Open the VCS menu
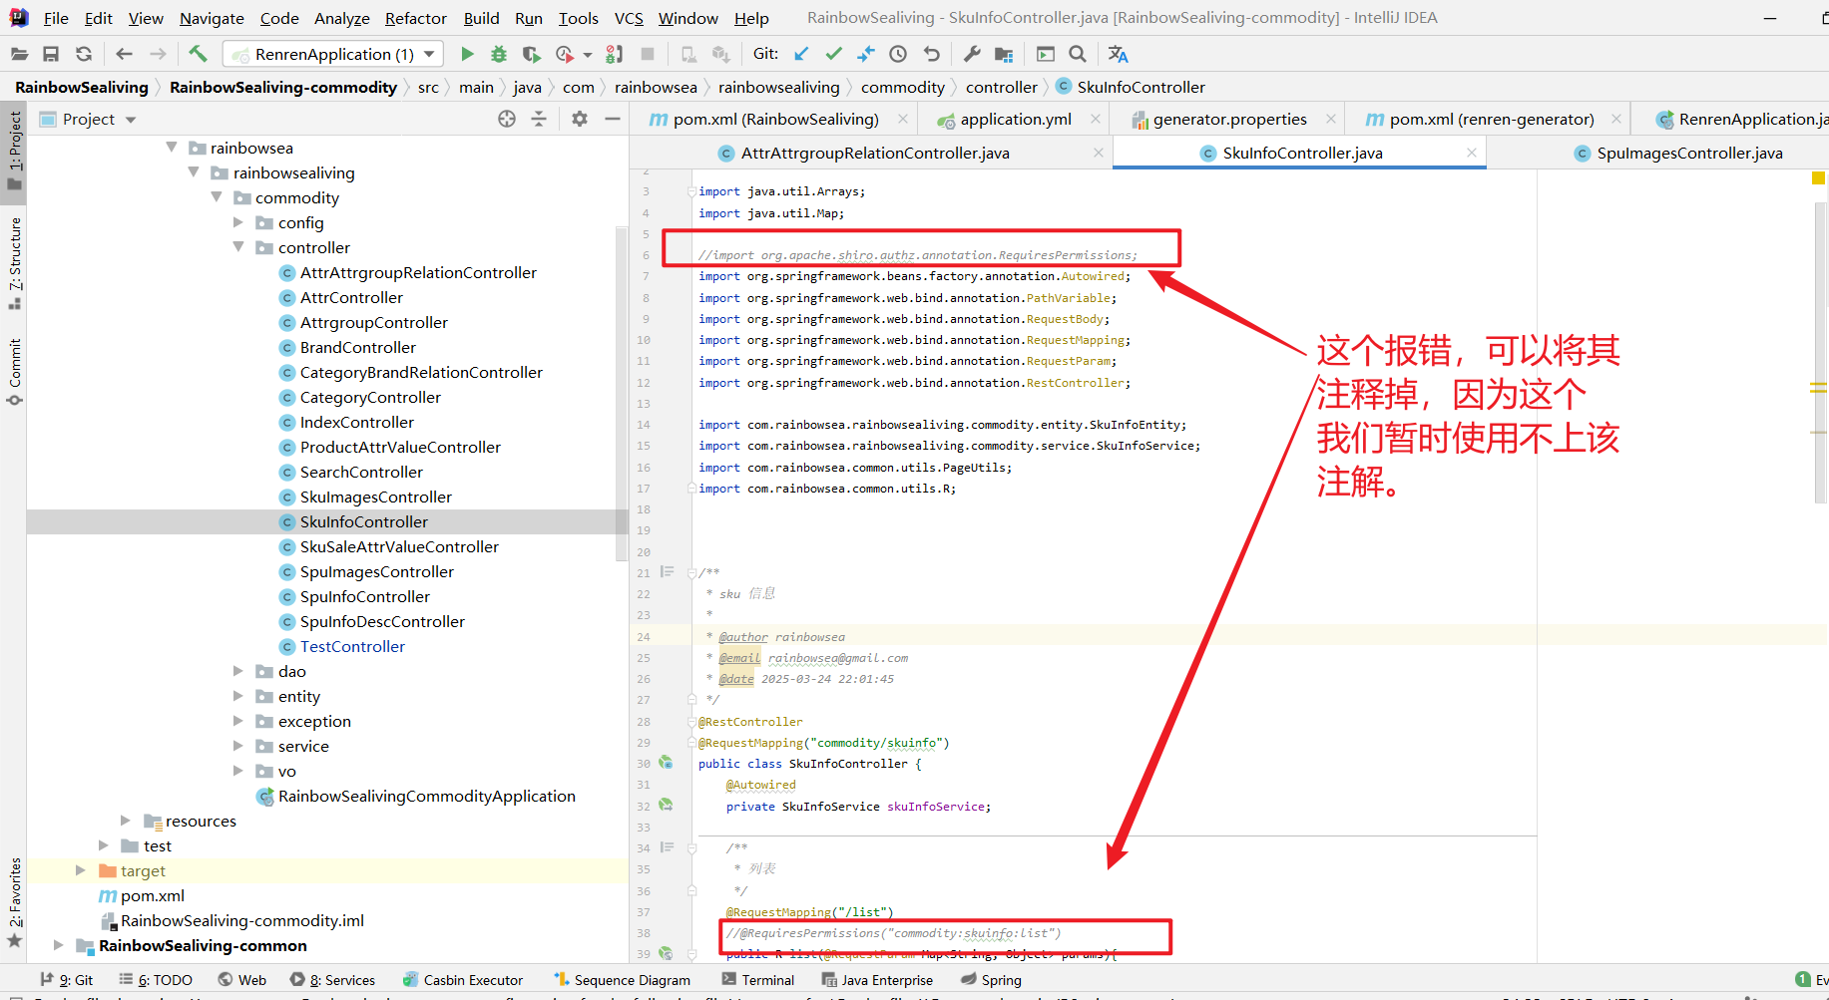1829x1000 pixels. click(x=629, y=18)
